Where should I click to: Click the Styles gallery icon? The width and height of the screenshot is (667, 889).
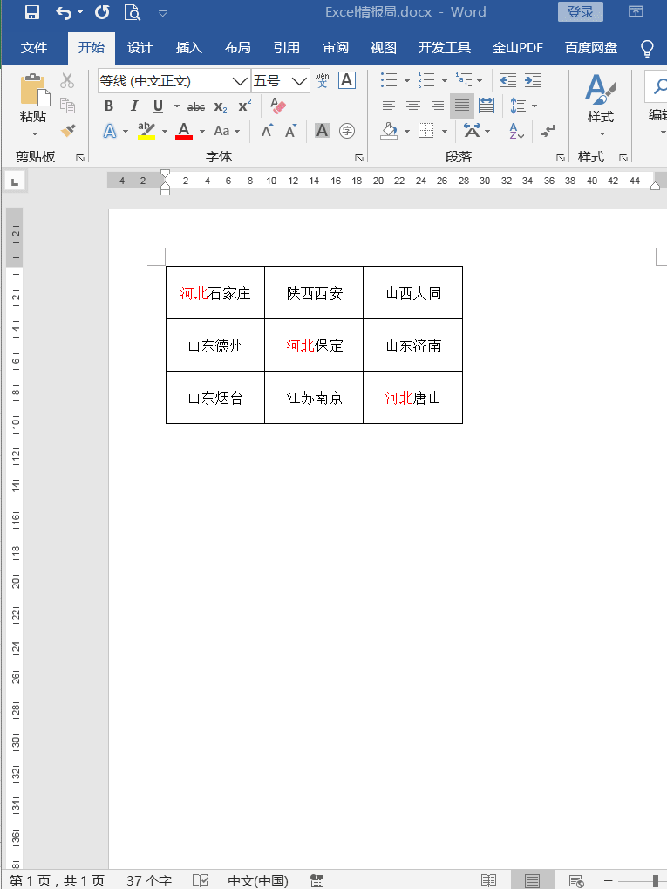pos(600,90)
